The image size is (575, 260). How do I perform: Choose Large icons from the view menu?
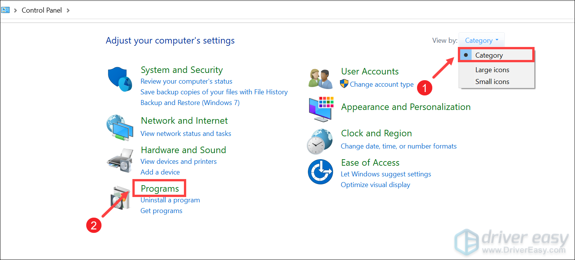pos(492,69)
